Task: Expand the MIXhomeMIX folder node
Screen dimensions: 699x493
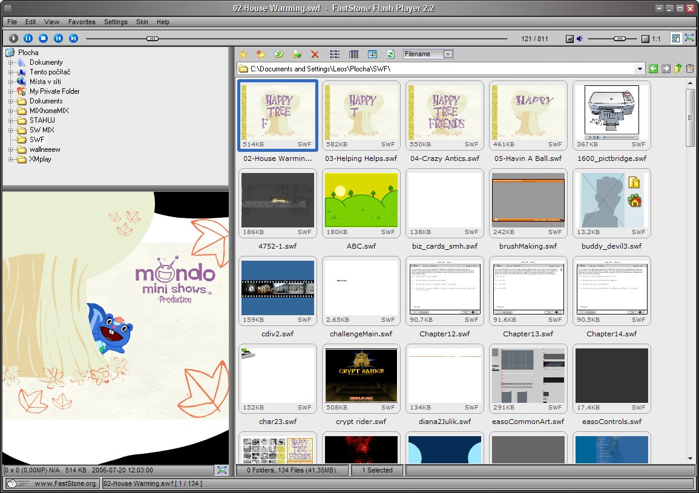Action: tap(11, 111)
